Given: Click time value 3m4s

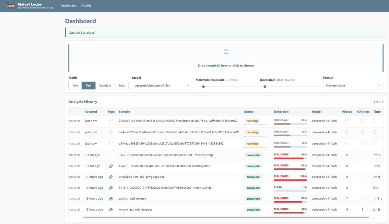Looking at the screenshot, I should click(377, 177).
